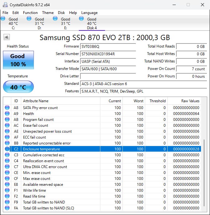Click the Transfer Mode field
Viewport: 210px width, 215px height.
tap(108, 69)
